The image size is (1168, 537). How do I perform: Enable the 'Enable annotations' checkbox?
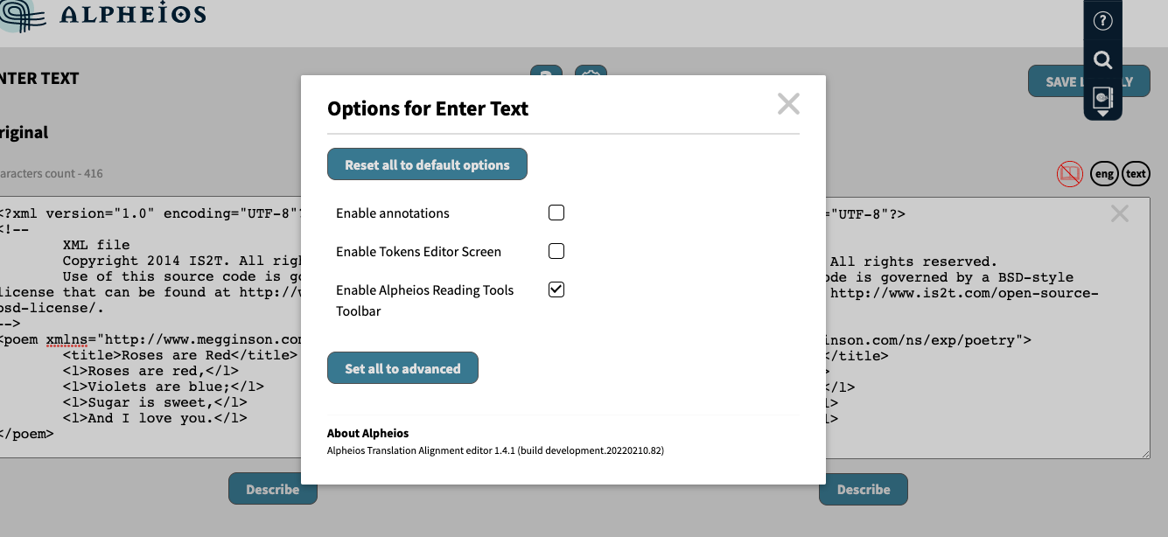[556, 213]
